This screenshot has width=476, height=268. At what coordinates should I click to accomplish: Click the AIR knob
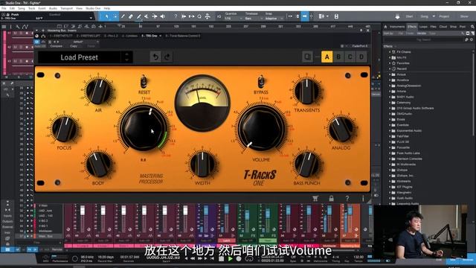[98, 91]
